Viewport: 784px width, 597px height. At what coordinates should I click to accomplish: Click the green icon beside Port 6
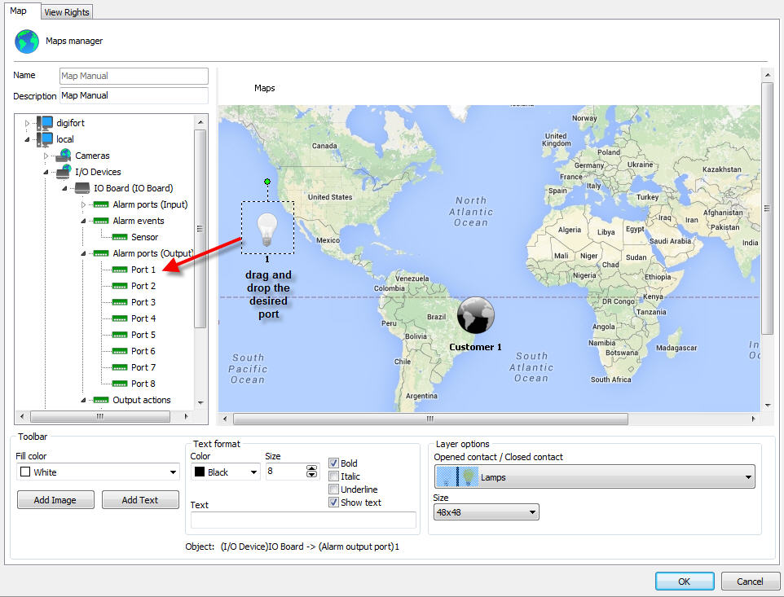[x=120, y=351]
